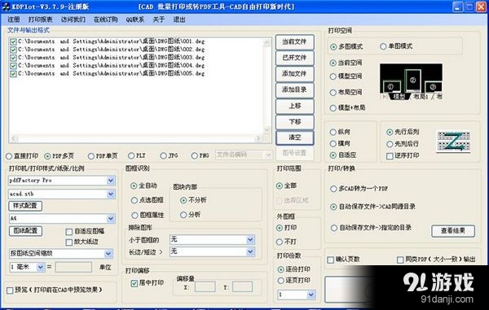The height and width of the screenshot is (310, 489).
Task: Select the 直接打印 radio option
Action: tap(22, 156)
